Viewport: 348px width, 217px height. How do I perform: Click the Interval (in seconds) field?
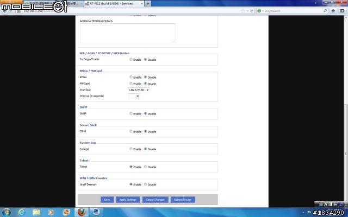[134, 96]
